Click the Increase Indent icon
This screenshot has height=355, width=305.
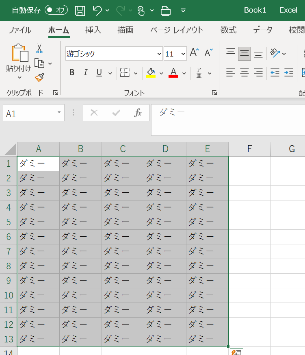click(x=289, y=73)
